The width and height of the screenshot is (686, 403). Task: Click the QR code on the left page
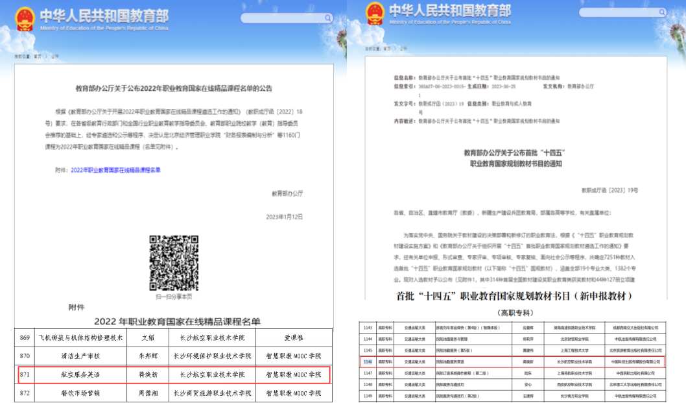point(174,263)
